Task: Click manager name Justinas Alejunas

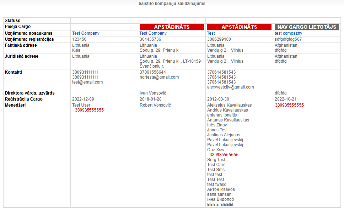Action: pyautogui.click(x=224, y=135)
